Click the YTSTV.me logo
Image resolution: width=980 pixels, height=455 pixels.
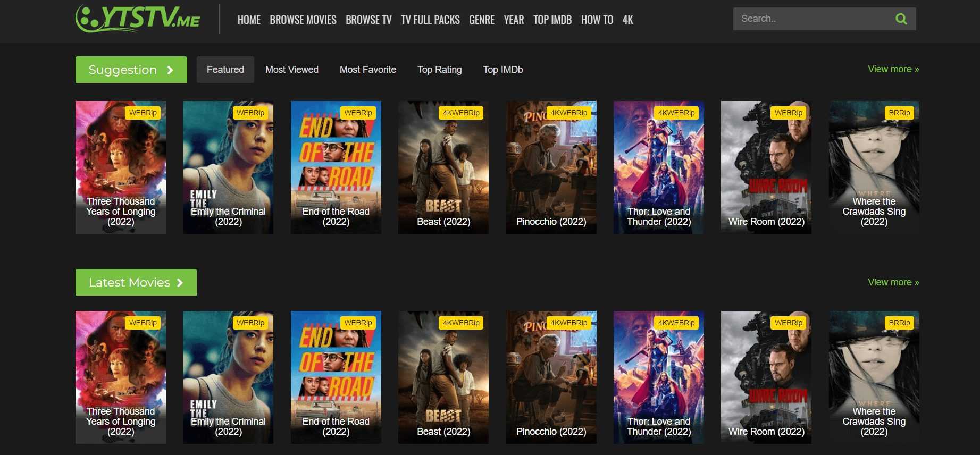(x=138, y=19)
